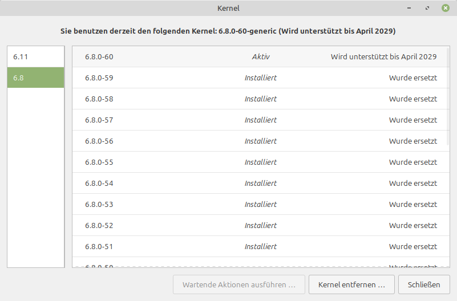
Task: Close dialog with Schließen button
Action: (x=424, y=284)
